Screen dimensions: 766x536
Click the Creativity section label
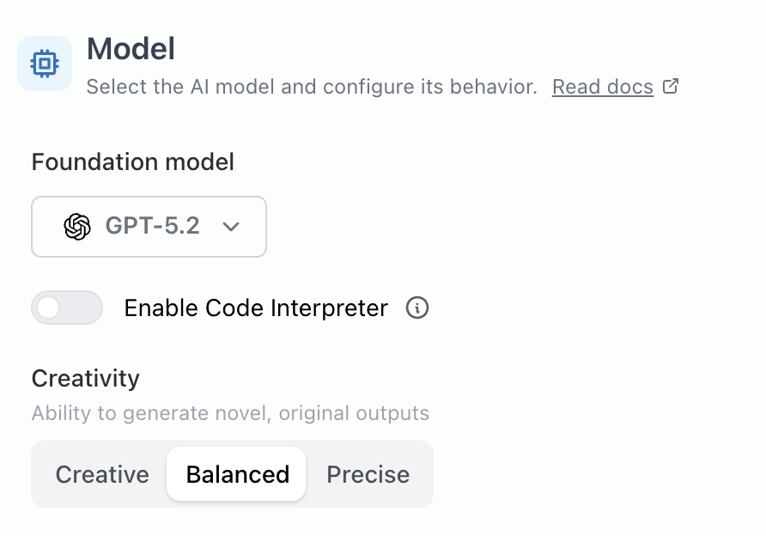(85, 378)
